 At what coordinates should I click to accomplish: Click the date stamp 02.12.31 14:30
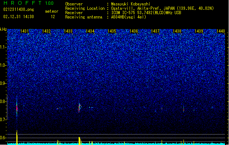(x=19, y=17)
